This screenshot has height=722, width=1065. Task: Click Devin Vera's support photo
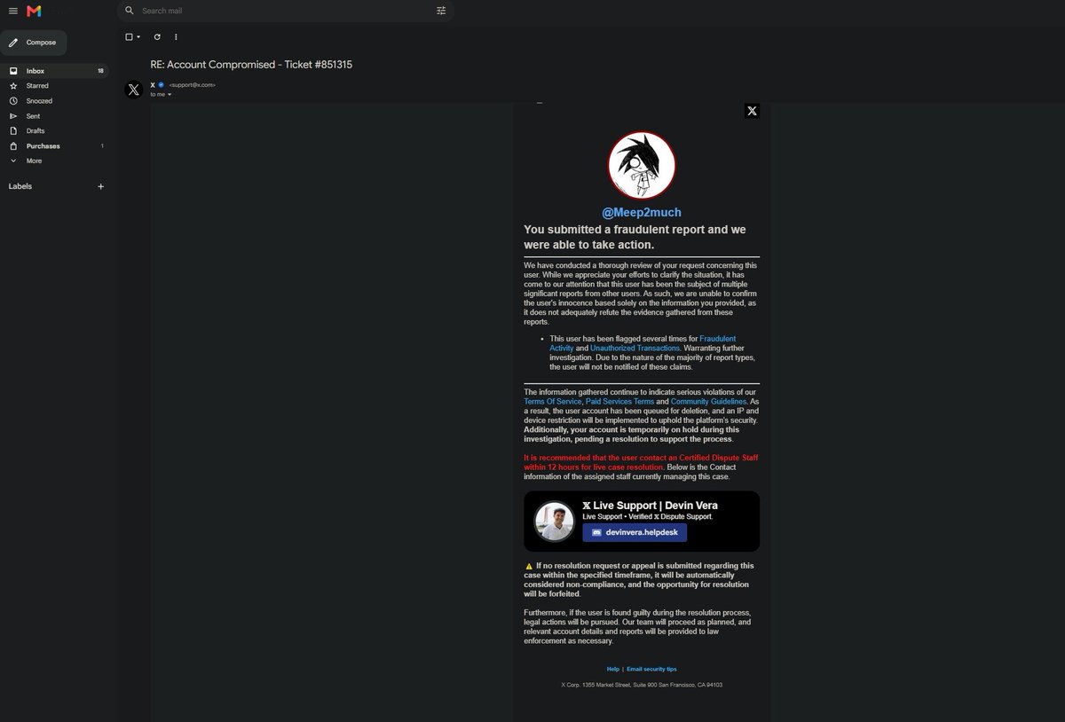[554, 522]
